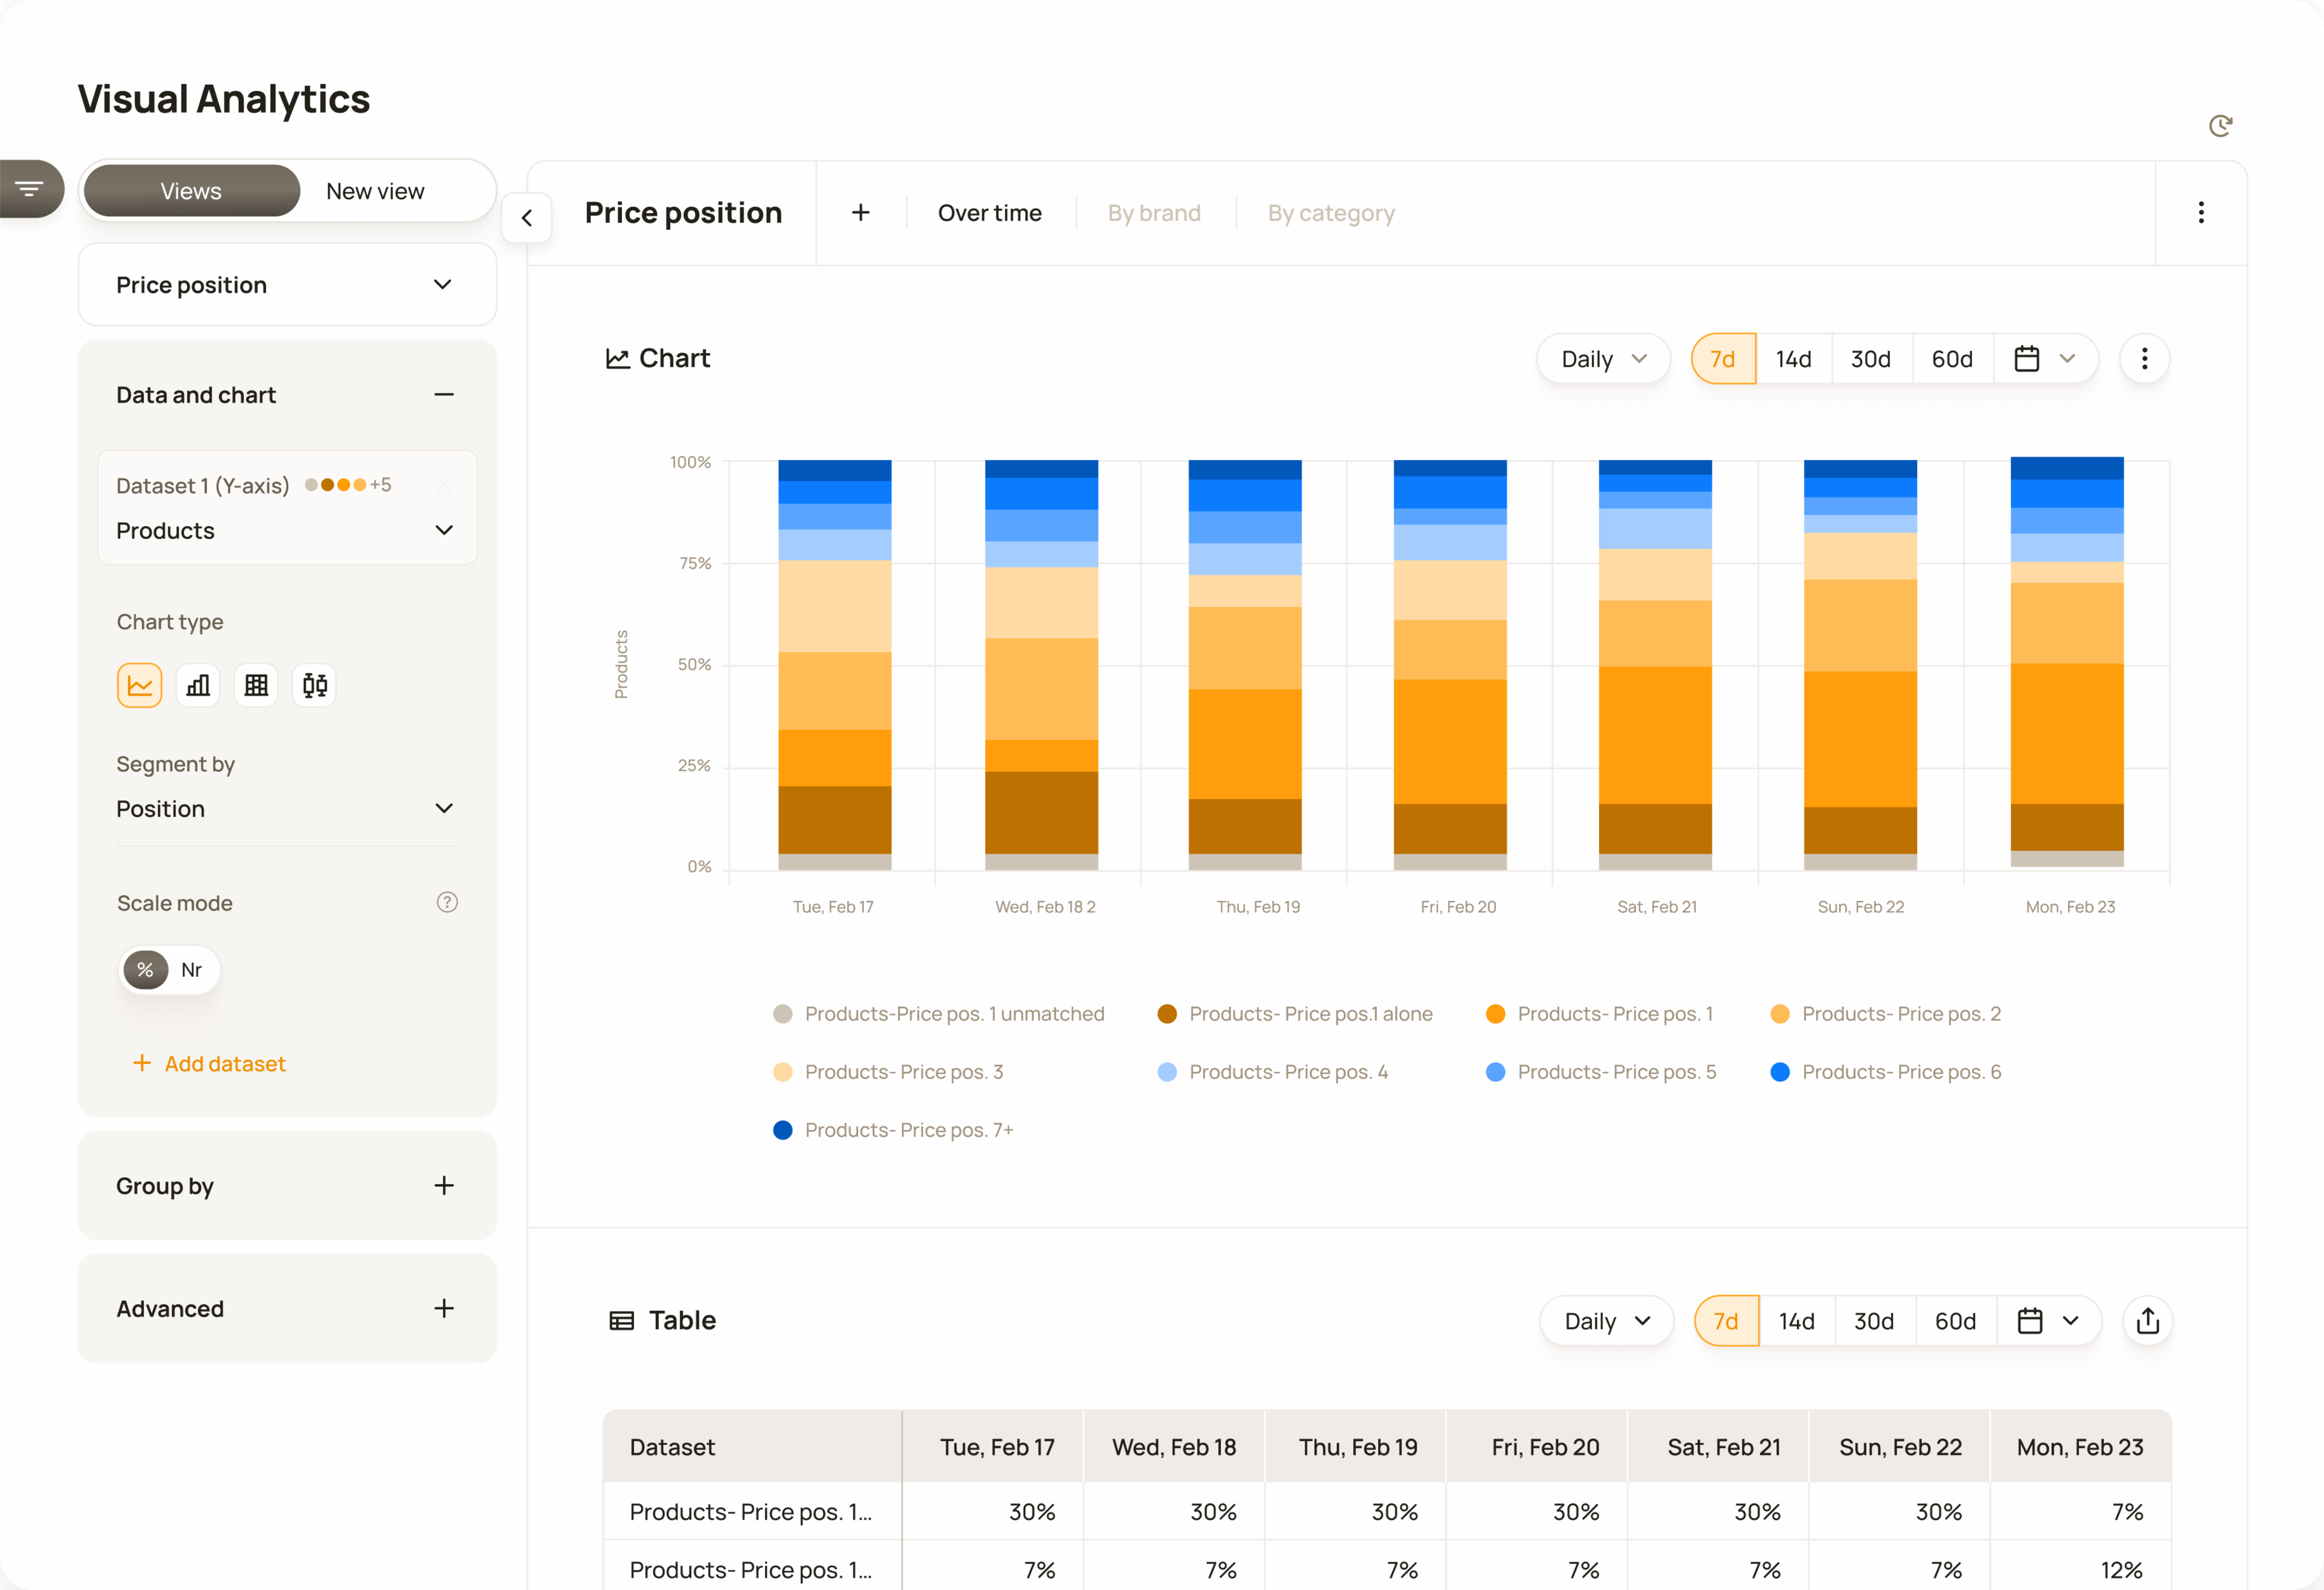Toggle the Price pos. 4 legend entry
The height and width of the screenshot is (1590, 2324).
pyautogui.click(x=1272, y=1071)
